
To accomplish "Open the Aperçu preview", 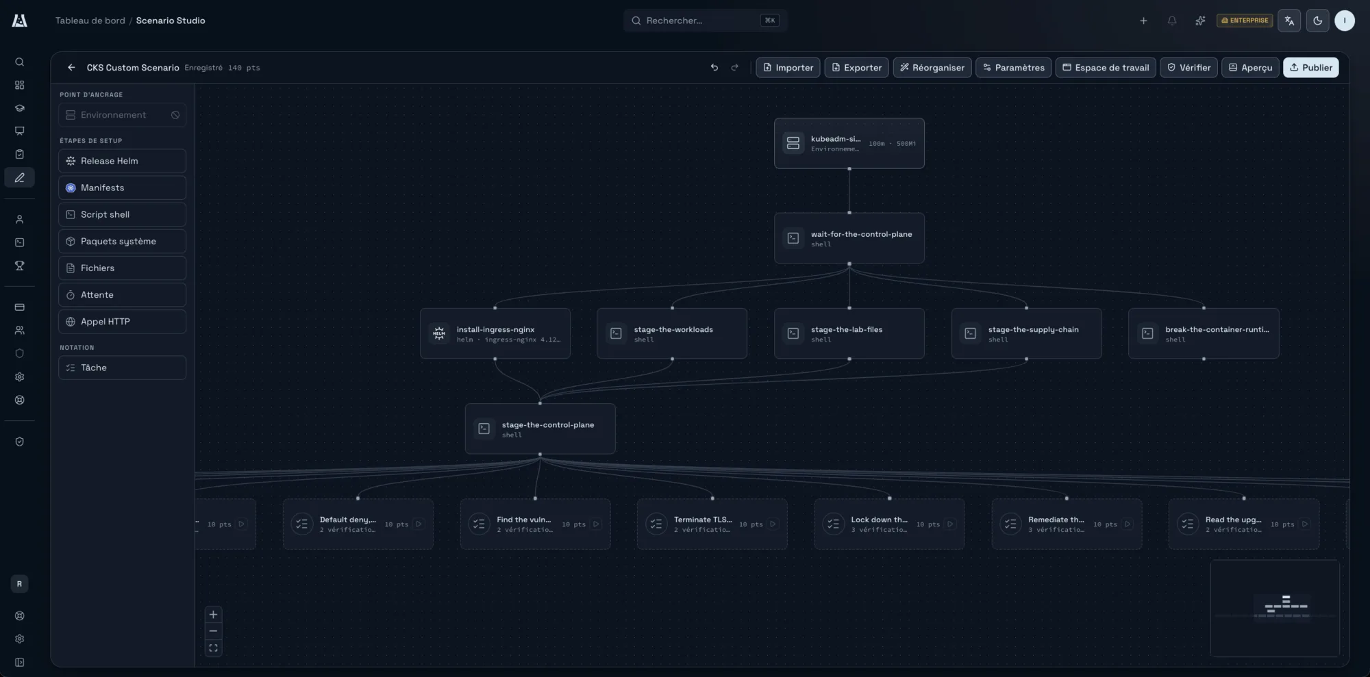I will point(1250,68).
